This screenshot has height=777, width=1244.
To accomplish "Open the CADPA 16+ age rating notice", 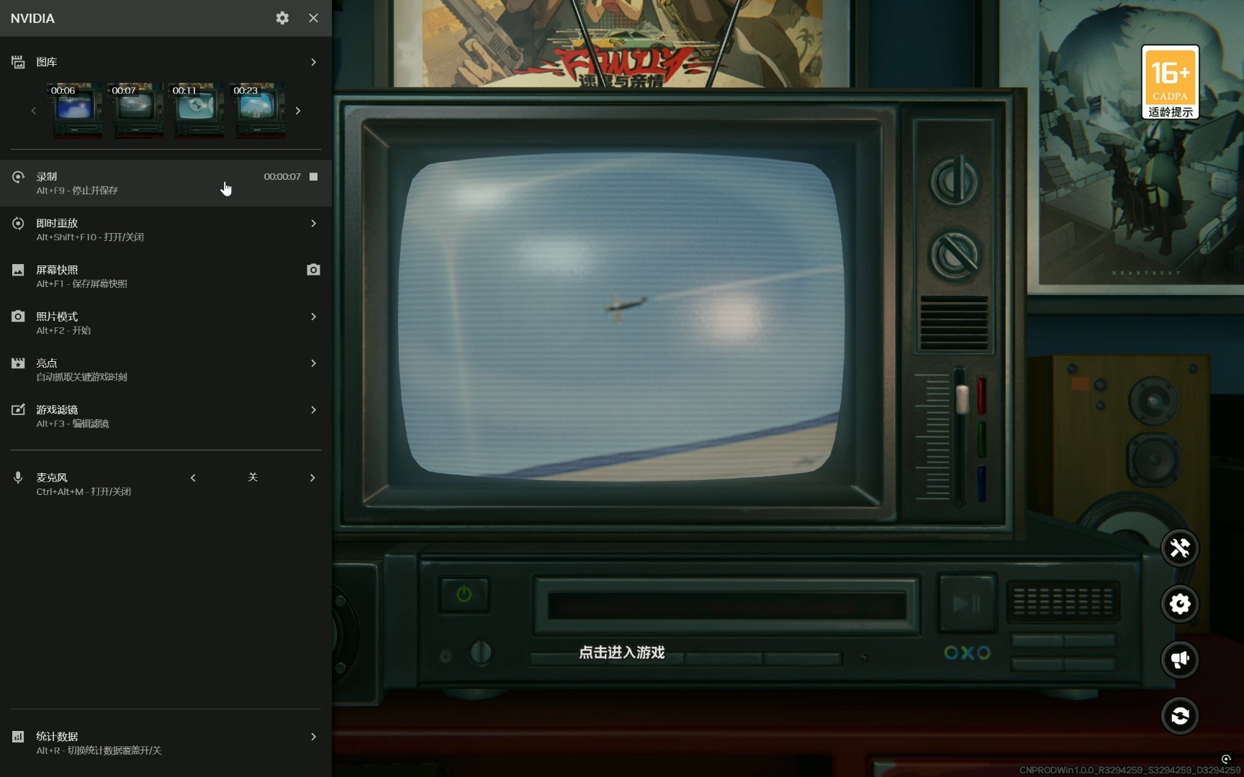I will pyautogui.click(x=1170, y=83).
